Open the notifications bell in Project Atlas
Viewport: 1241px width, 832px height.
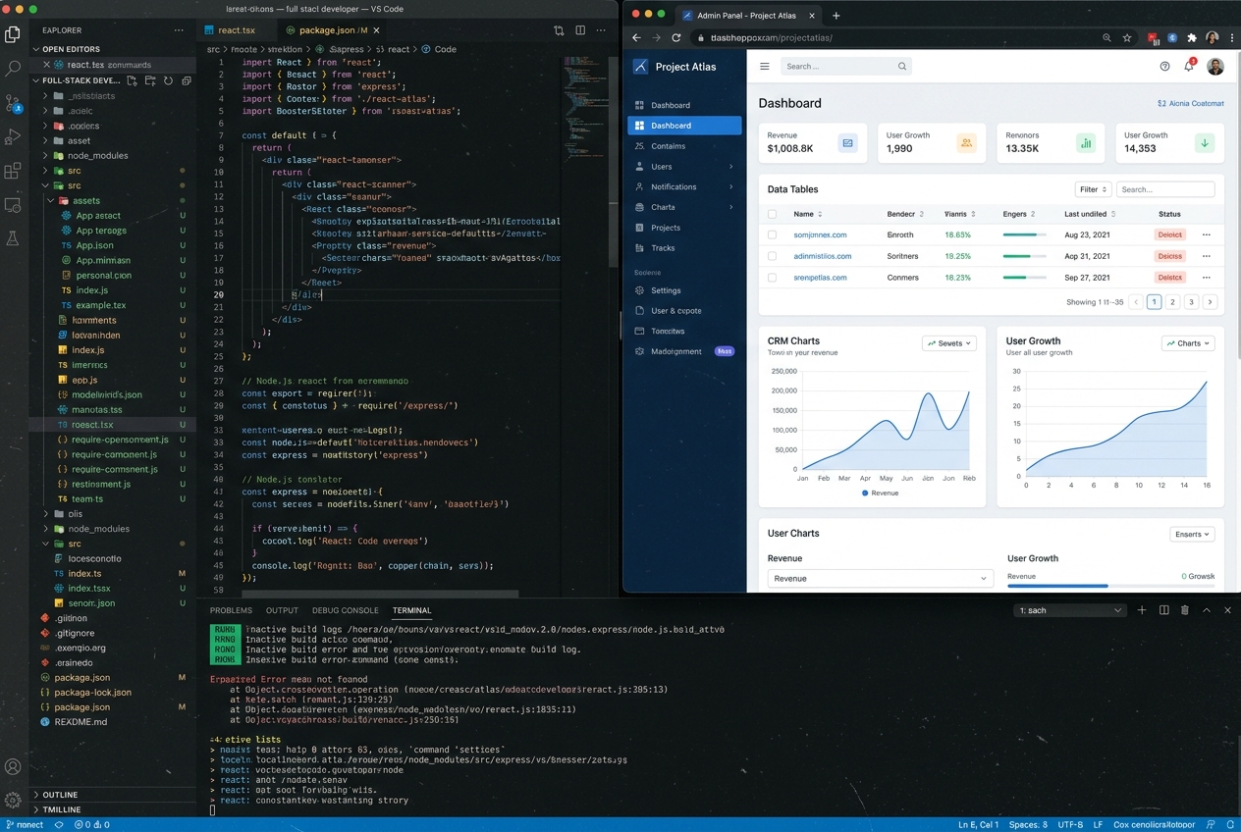point(1189,66)
